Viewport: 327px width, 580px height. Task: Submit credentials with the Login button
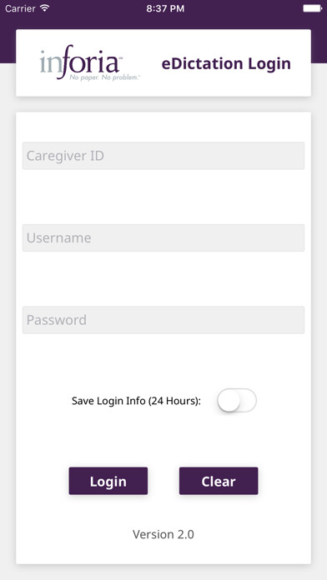point(108,481)
